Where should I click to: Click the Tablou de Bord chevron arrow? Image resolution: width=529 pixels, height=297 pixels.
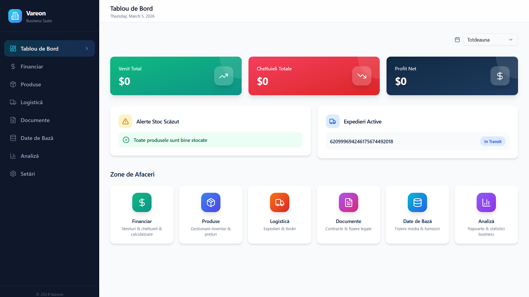[x=87, y=48]
